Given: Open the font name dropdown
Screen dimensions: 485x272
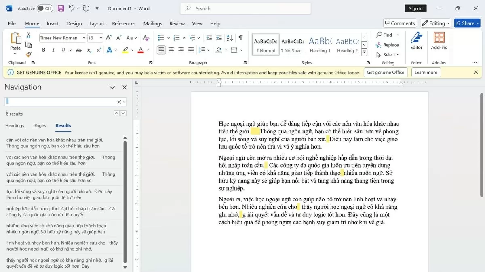Looking at the screenshot, I should pos(84,38).
